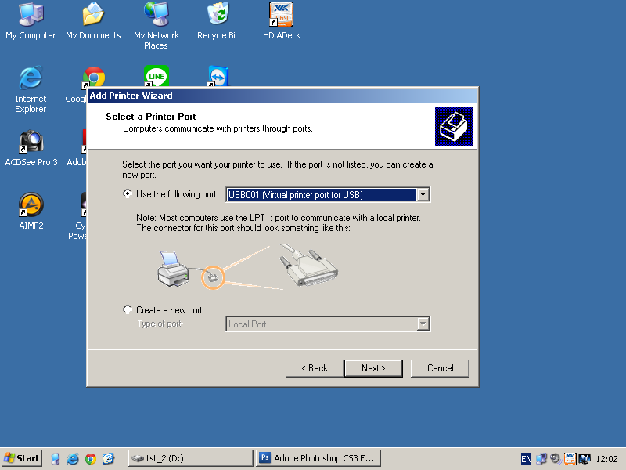Open Chrome from quick launch bar

(91, 459)
